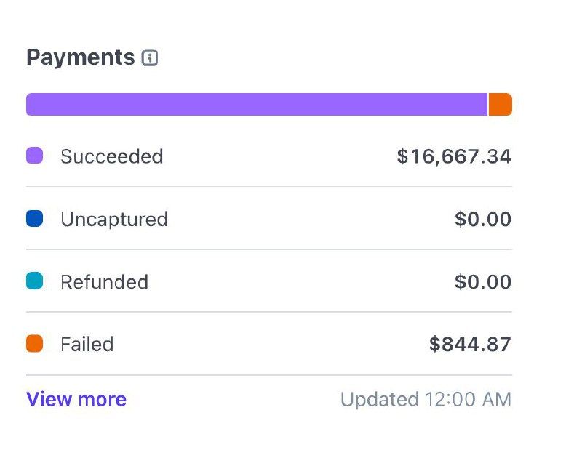Click the white divider between bar segments
The height and width of the screenshot is (474, 582).
(x=487, y=105)
